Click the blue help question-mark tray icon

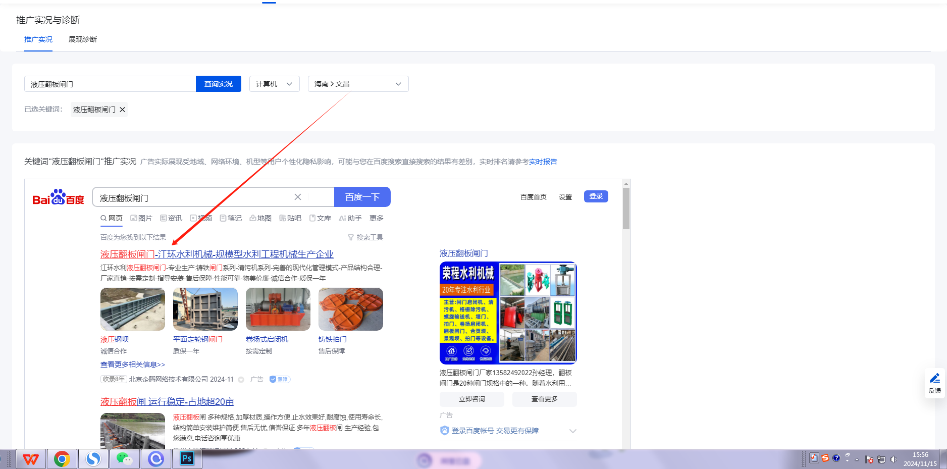click(836, 458)
